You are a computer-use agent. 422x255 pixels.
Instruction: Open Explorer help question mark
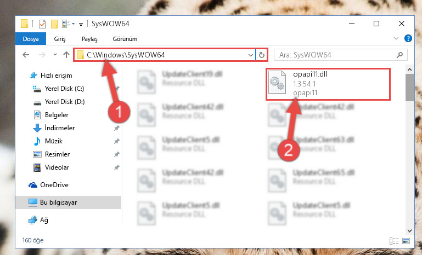(408, 38)
